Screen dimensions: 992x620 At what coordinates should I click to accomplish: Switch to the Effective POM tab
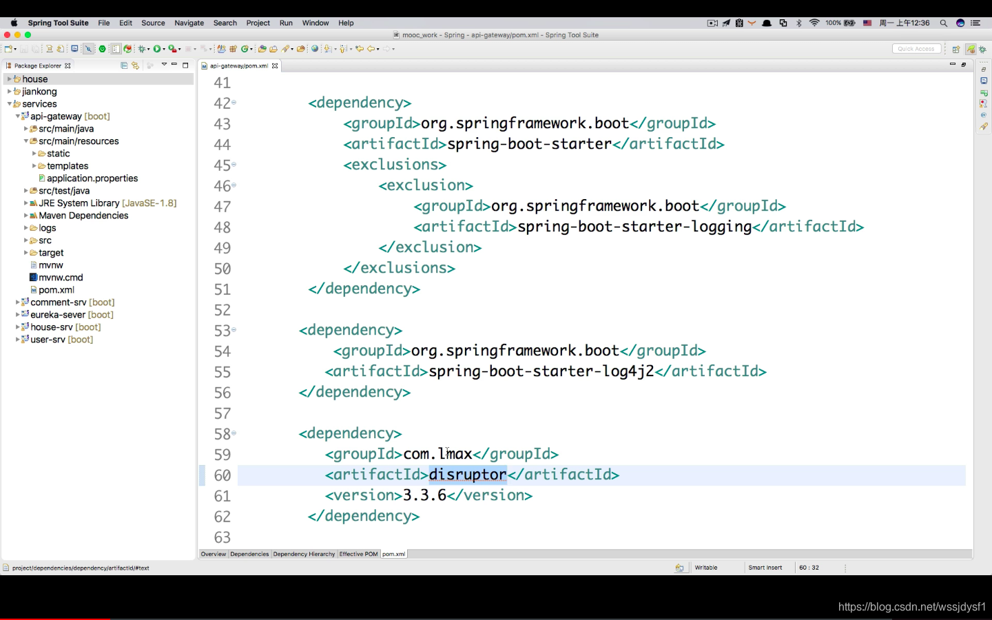tap(358, 554)
